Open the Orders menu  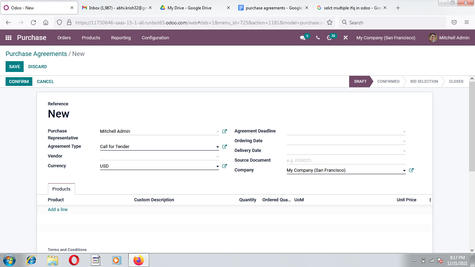[x=64, y=38]
